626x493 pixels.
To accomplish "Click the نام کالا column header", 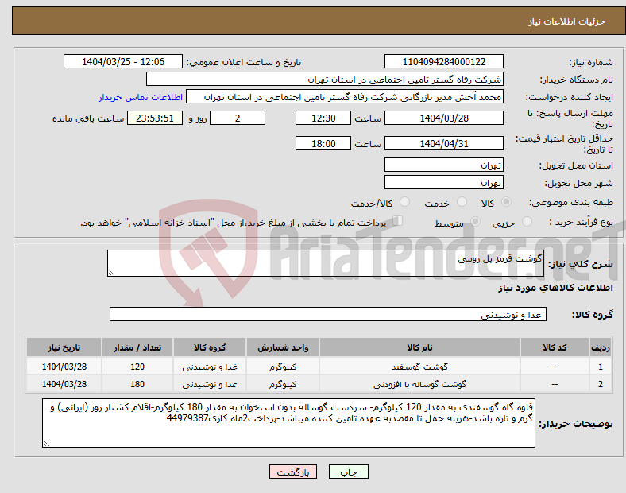I will point(419,347).
